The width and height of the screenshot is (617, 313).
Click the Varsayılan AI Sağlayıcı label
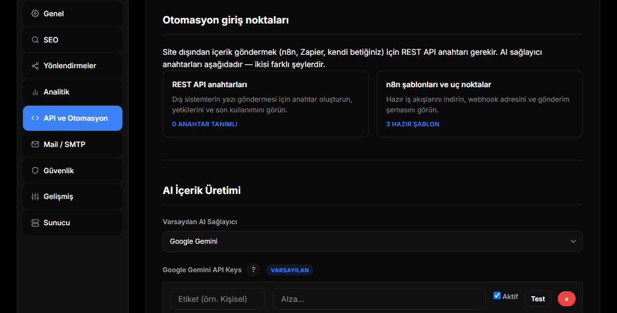tap(200, 222)
